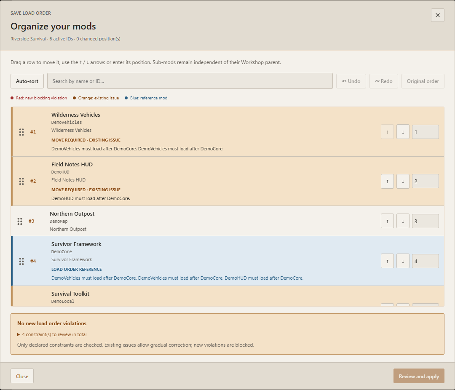Edit position field for Wilderness Vehicles
Image resolution: width=455 pixels, height=390 pixels.
(x=425, y=132)
